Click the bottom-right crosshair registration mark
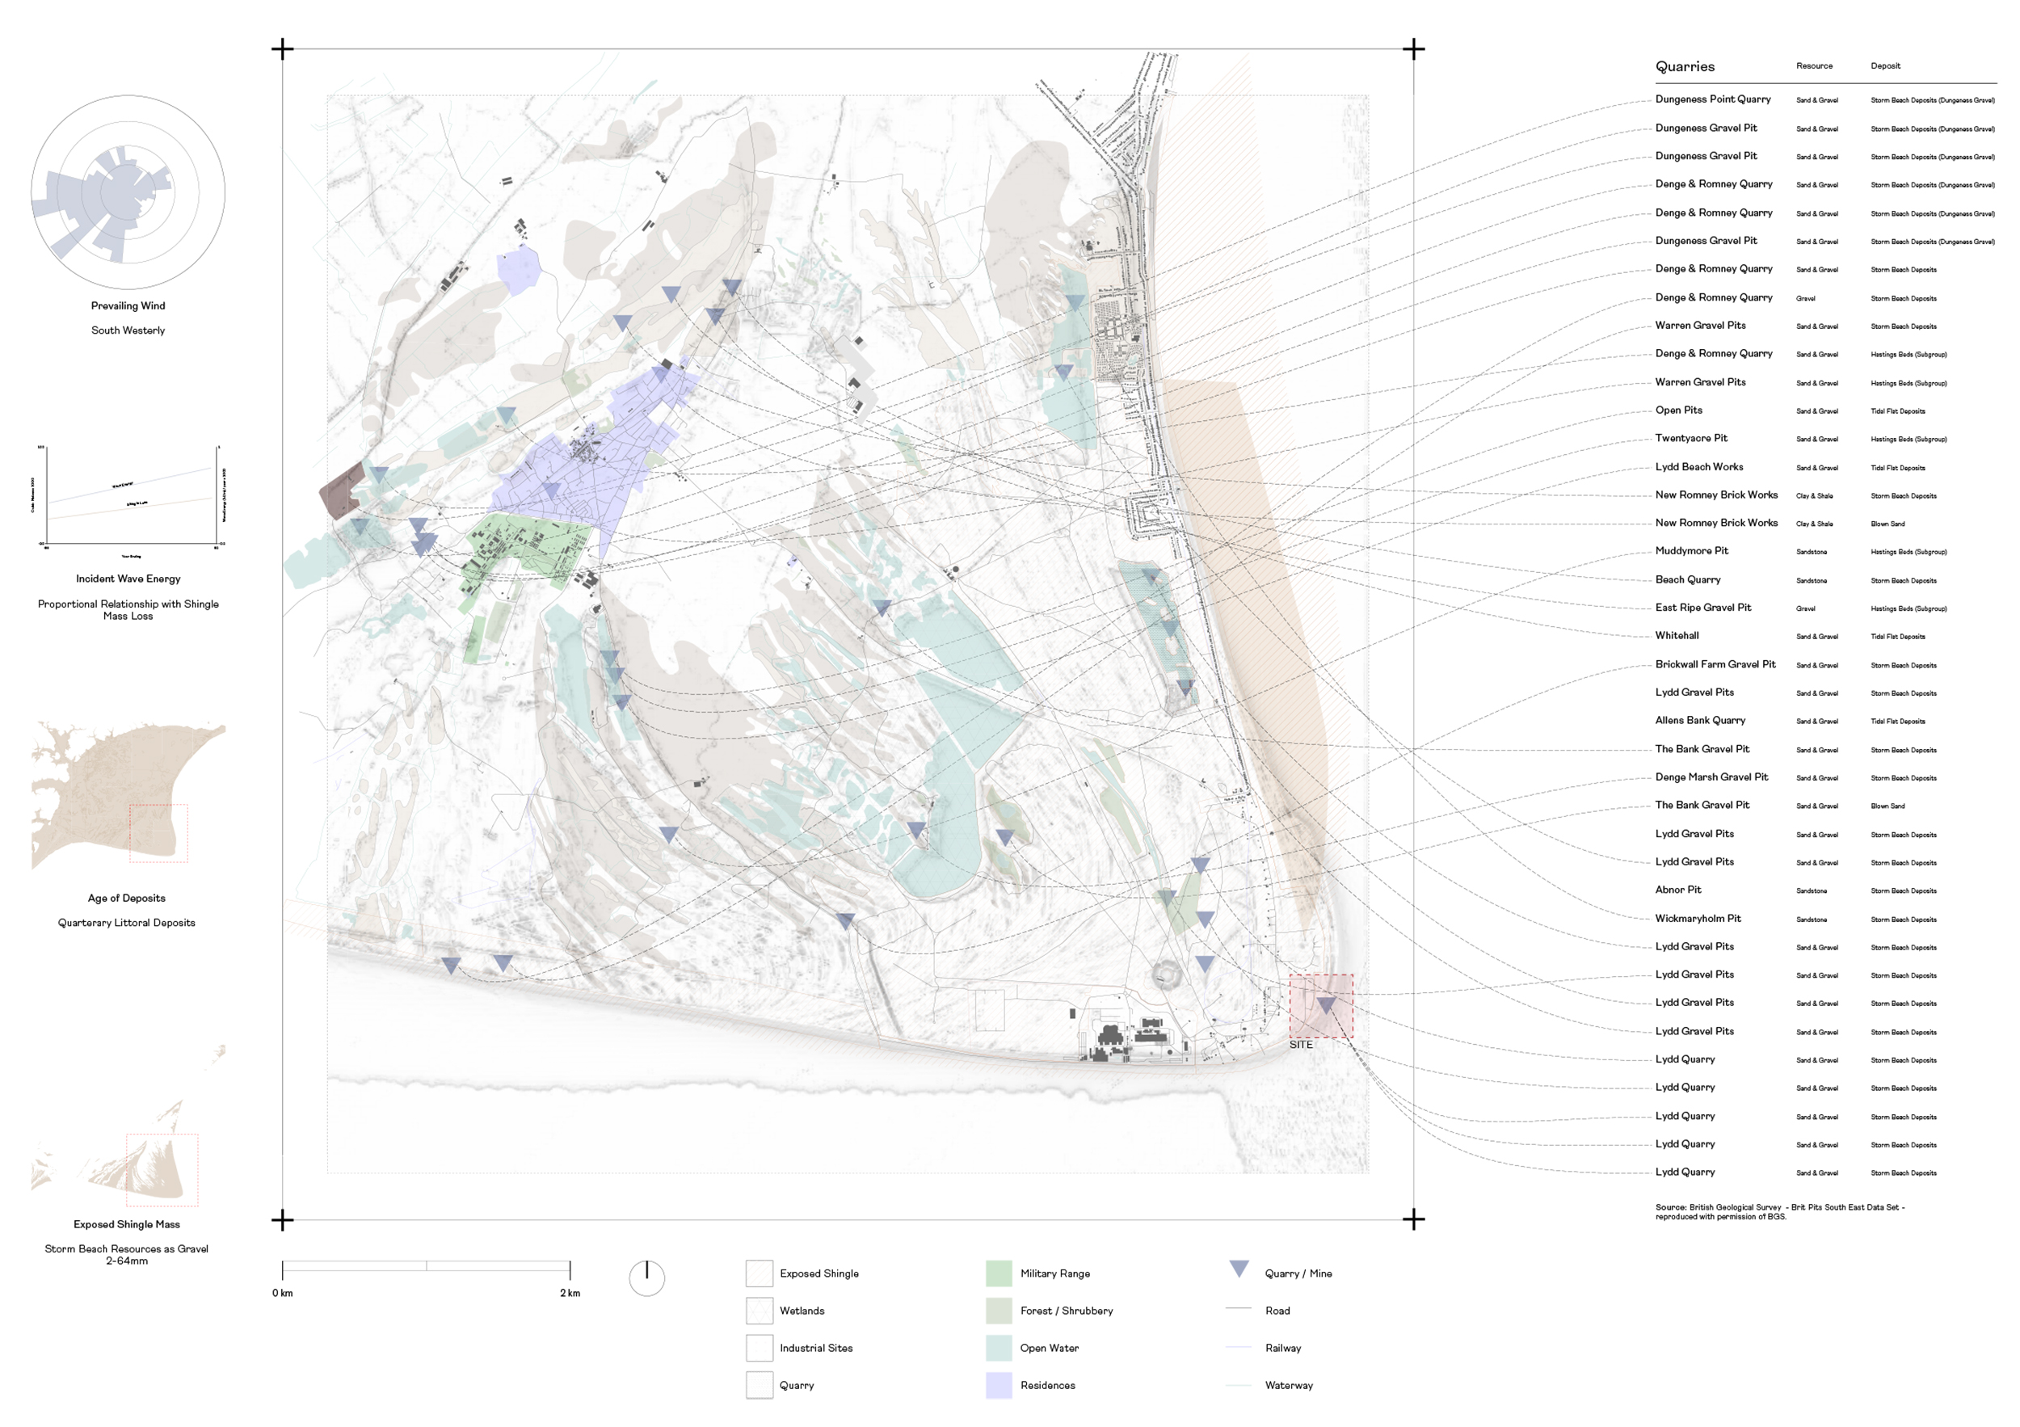This screenshot has width=2020, height=1427. (1413, 1219)
